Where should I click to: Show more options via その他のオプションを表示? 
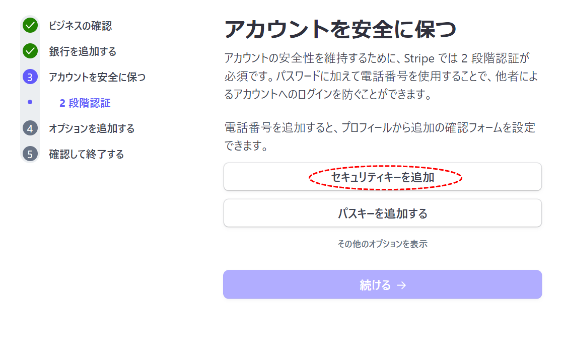click(382, 244)
